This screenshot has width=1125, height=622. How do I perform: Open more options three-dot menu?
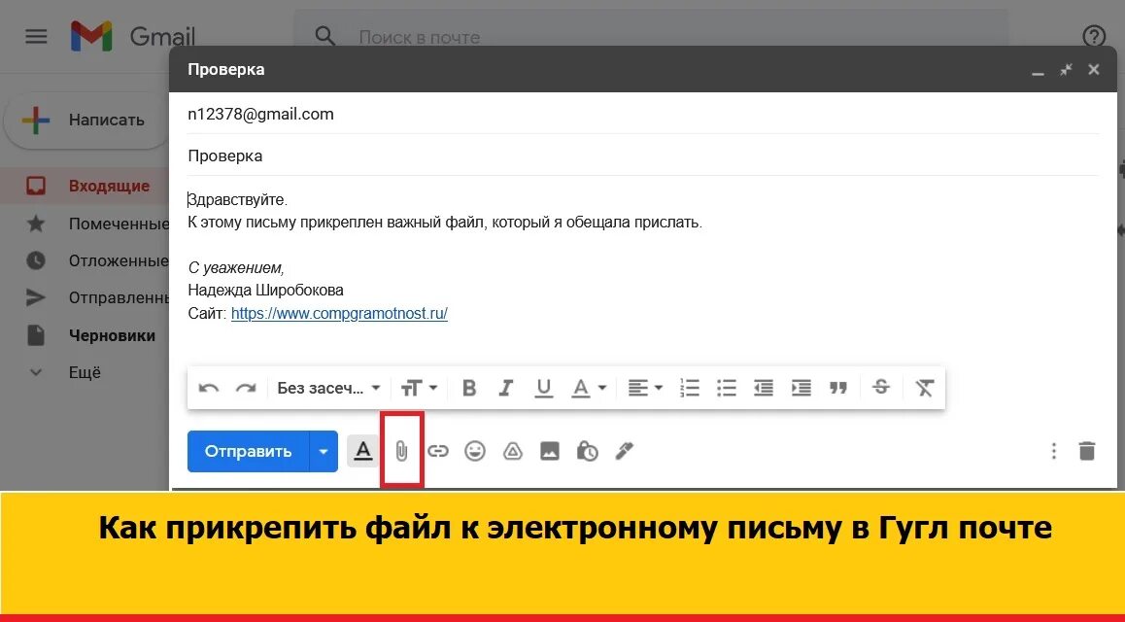(1053, 451)
